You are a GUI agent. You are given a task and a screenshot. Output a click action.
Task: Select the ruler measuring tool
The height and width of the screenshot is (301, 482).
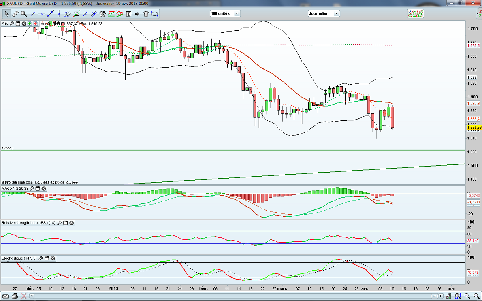coord(15,14)
